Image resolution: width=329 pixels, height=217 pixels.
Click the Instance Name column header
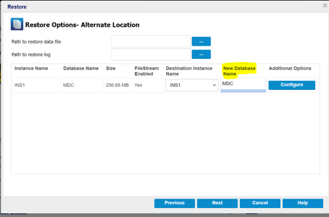click(x=31, y=68)
